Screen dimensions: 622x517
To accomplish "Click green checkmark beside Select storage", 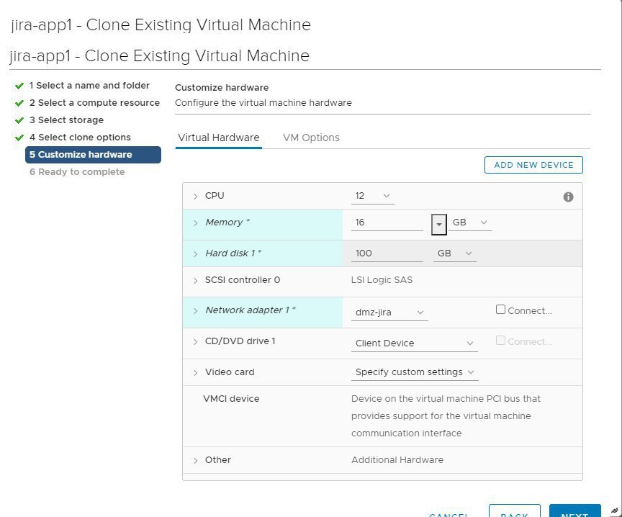I will (x=19, y=120).
